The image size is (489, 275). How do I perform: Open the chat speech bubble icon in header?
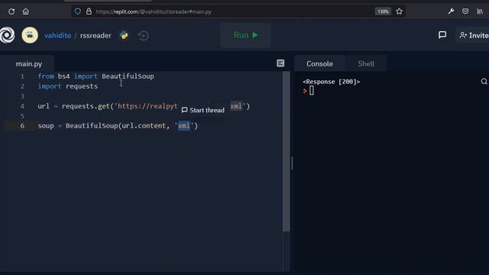click(x=442, y=35)
